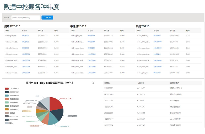
Task: Click the blue 查询 search button
Action: tap(47, 18)
